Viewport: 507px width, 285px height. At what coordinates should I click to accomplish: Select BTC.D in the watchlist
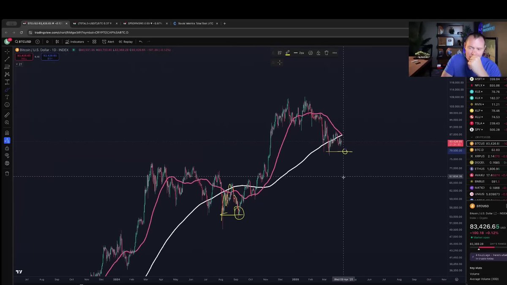[487, 150]
